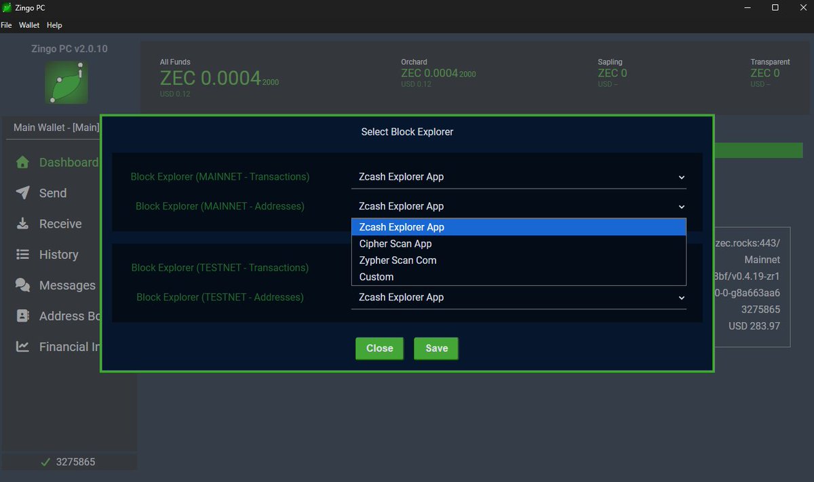Open the Help menu
This screenshot has width=814, height=482.
(x=54, y=25)
